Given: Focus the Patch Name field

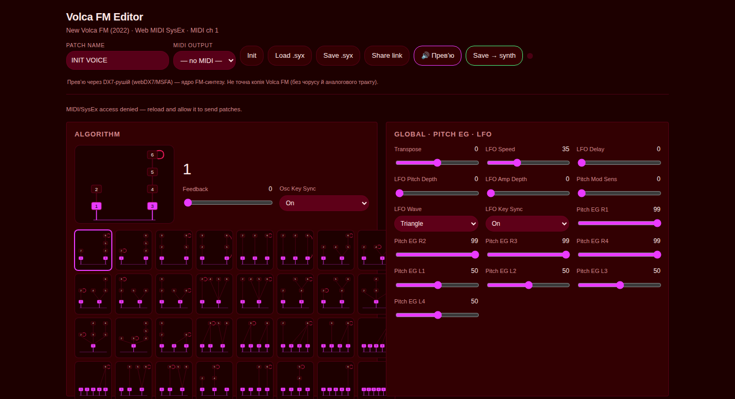Looking at the screenshot, I should click(x=118, y=60).
